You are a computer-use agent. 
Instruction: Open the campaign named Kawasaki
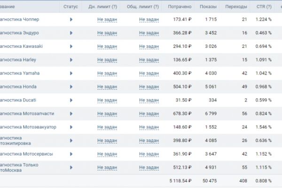tap(21, 47)
